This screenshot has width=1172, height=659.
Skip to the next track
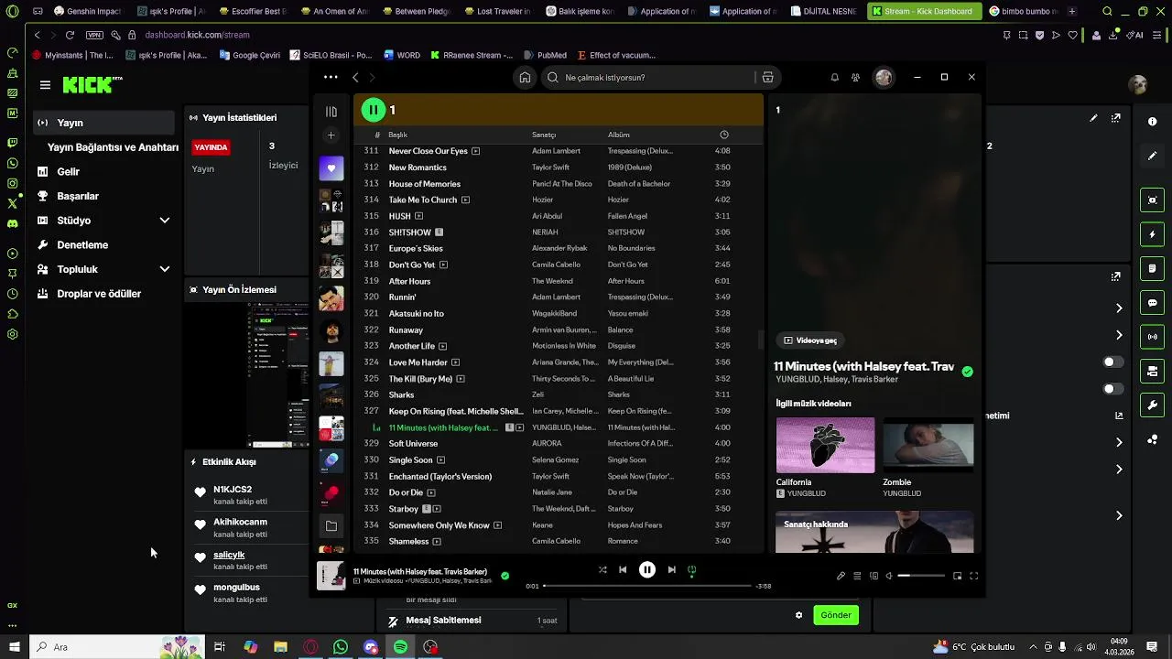pos(671,569)
